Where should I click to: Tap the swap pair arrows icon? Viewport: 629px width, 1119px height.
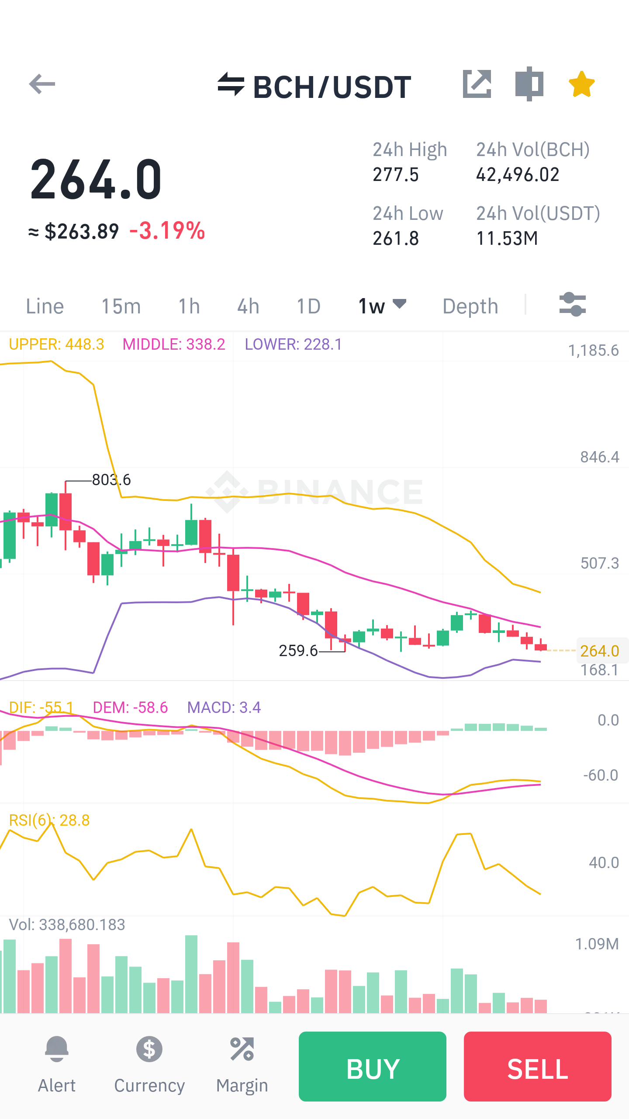tap(231, 84)
